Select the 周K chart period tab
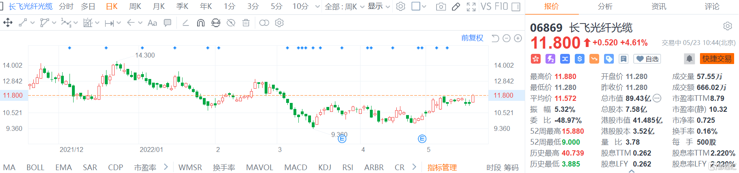The image size is (739, 173). coord(135,6)
